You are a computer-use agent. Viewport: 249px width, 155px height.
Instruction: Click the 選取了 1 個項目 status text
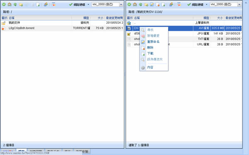point(139,145)
